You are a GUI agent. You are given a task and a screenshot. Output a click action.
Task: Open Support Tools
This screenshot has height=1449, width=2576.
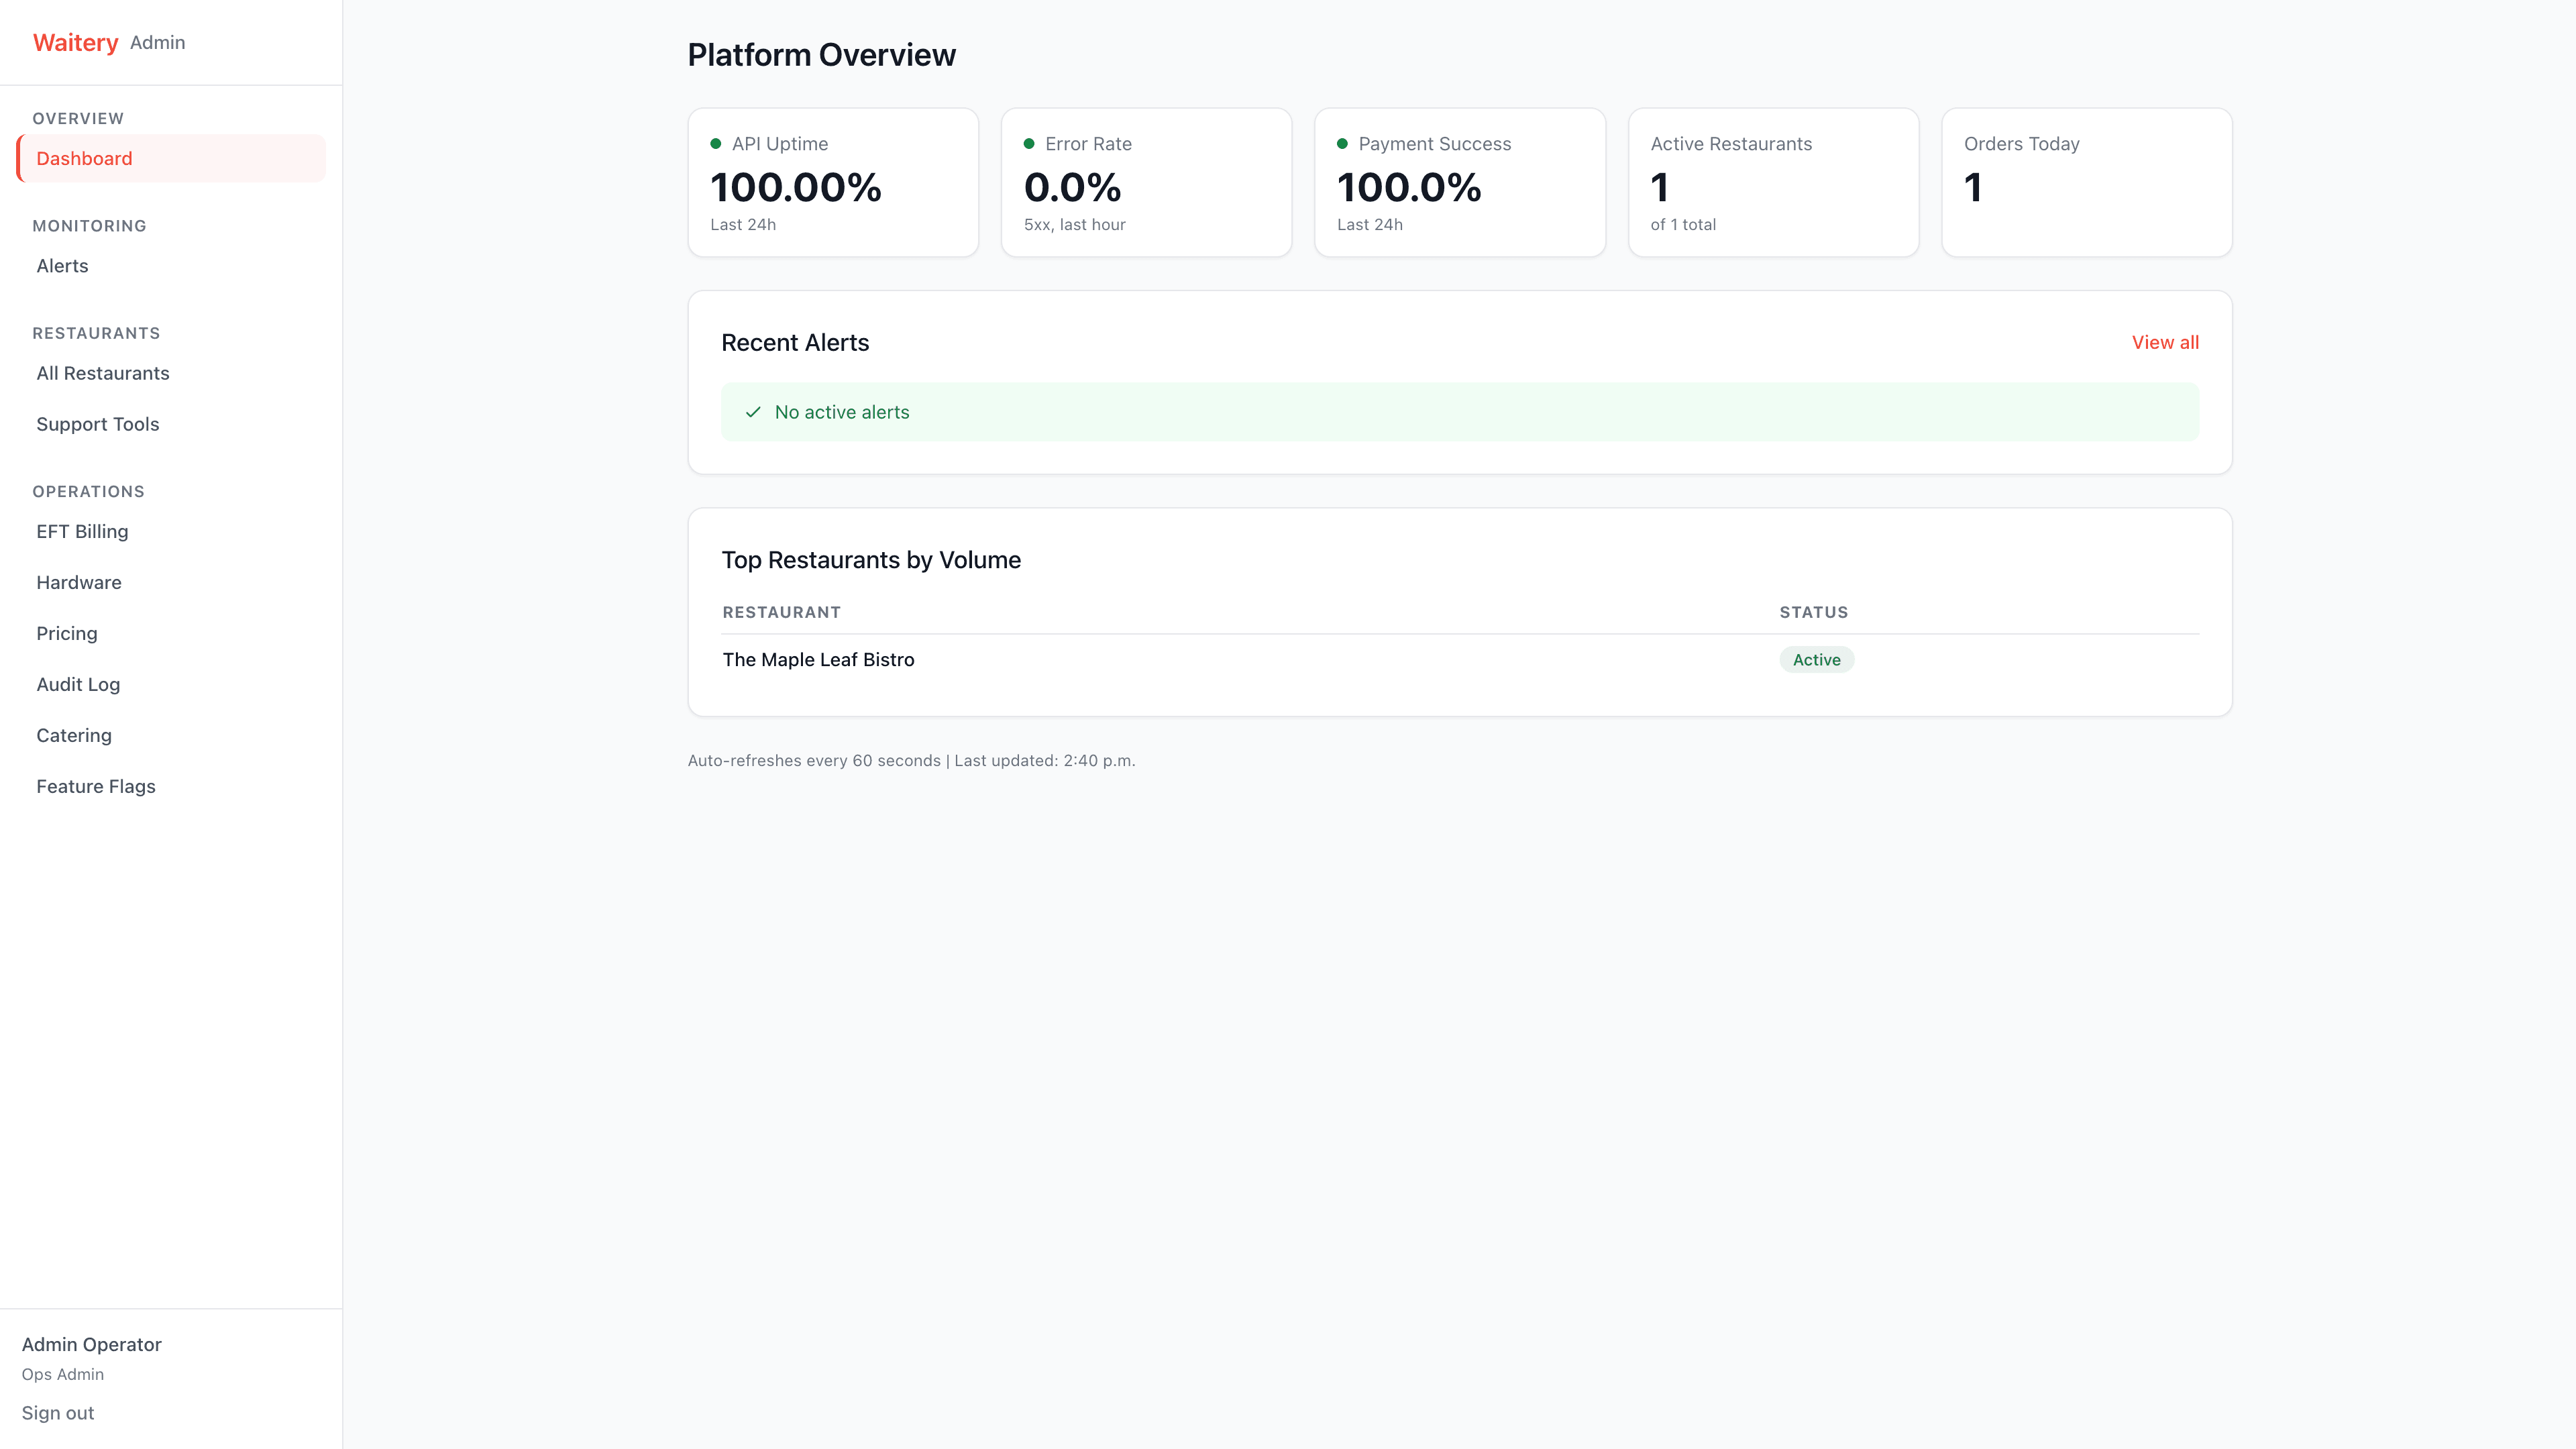coord(171,424)
